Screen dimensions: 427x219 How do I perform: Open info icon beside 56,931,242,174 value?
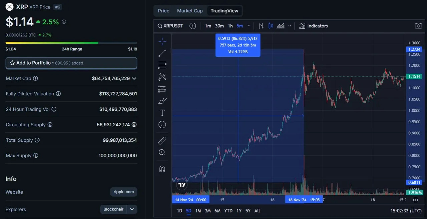click(x=134, y=125)
